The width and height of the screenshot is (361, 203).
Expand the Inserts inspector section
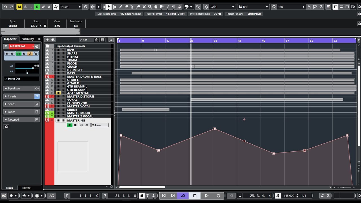click(x=19, y=96)
